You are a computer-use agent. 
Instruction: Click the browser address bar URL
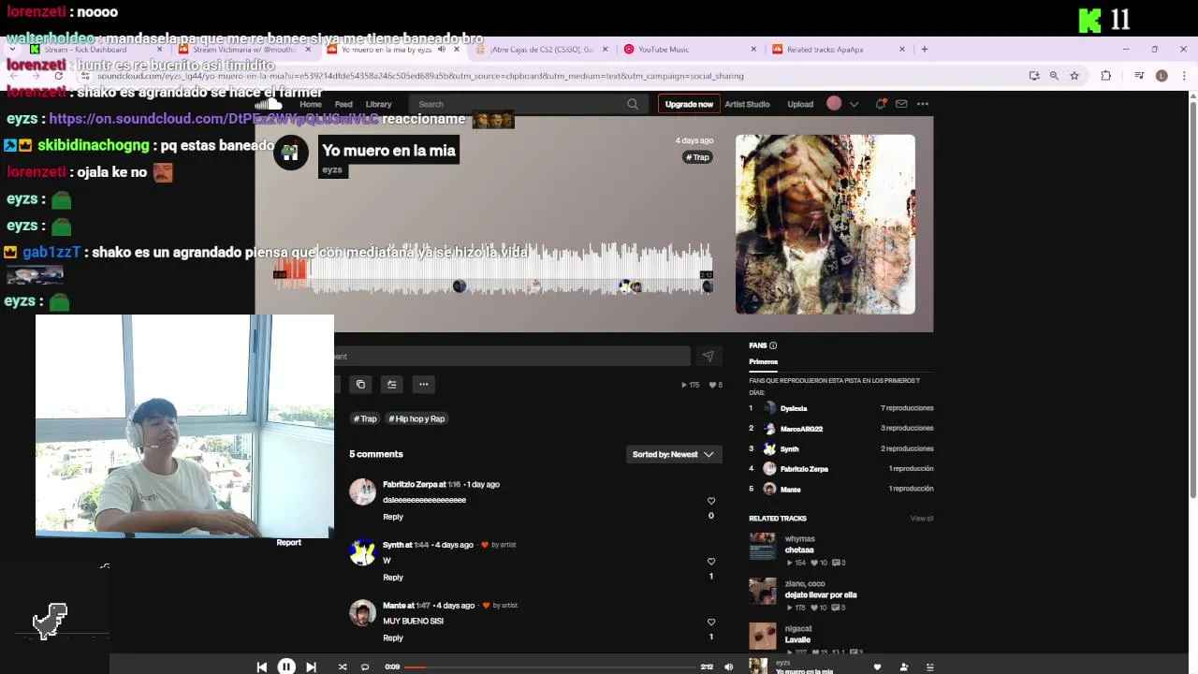point(419,76)
